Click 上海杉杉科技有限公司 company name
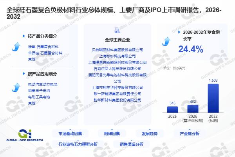Screen dimensions: 235x157 pos(117,56)
